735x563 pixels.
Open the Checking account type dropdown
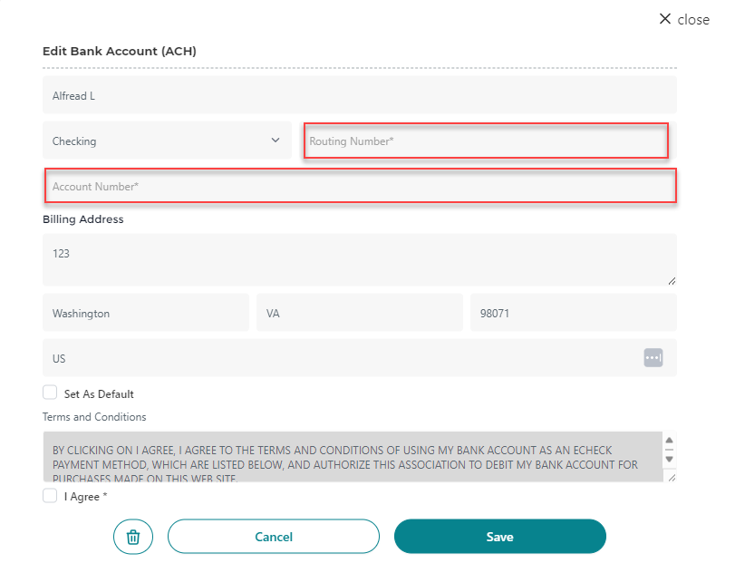click(167, 141)
